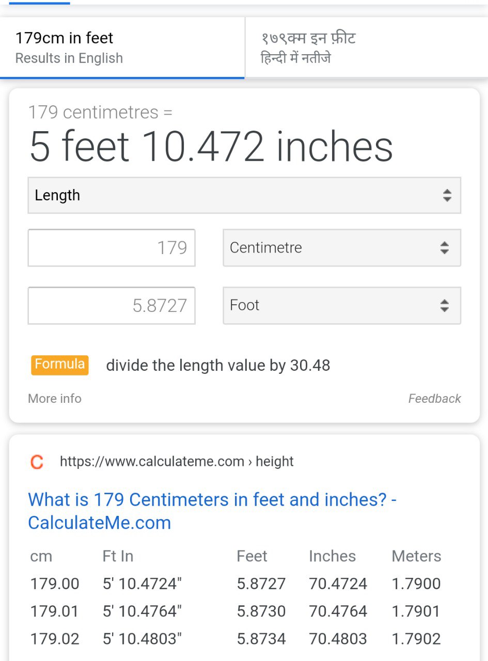Screen dimensions: 488x661
Task: Click the Centimetre dropdown arrow icon
Action: (x=444, y=248)
